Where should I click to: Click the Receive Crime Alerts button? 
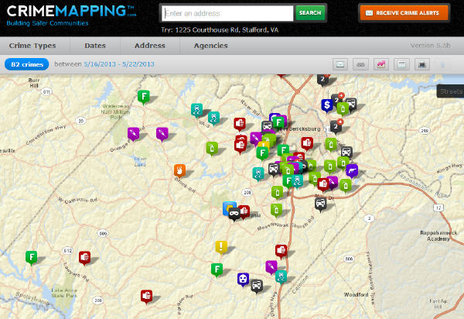coord(404,13)
